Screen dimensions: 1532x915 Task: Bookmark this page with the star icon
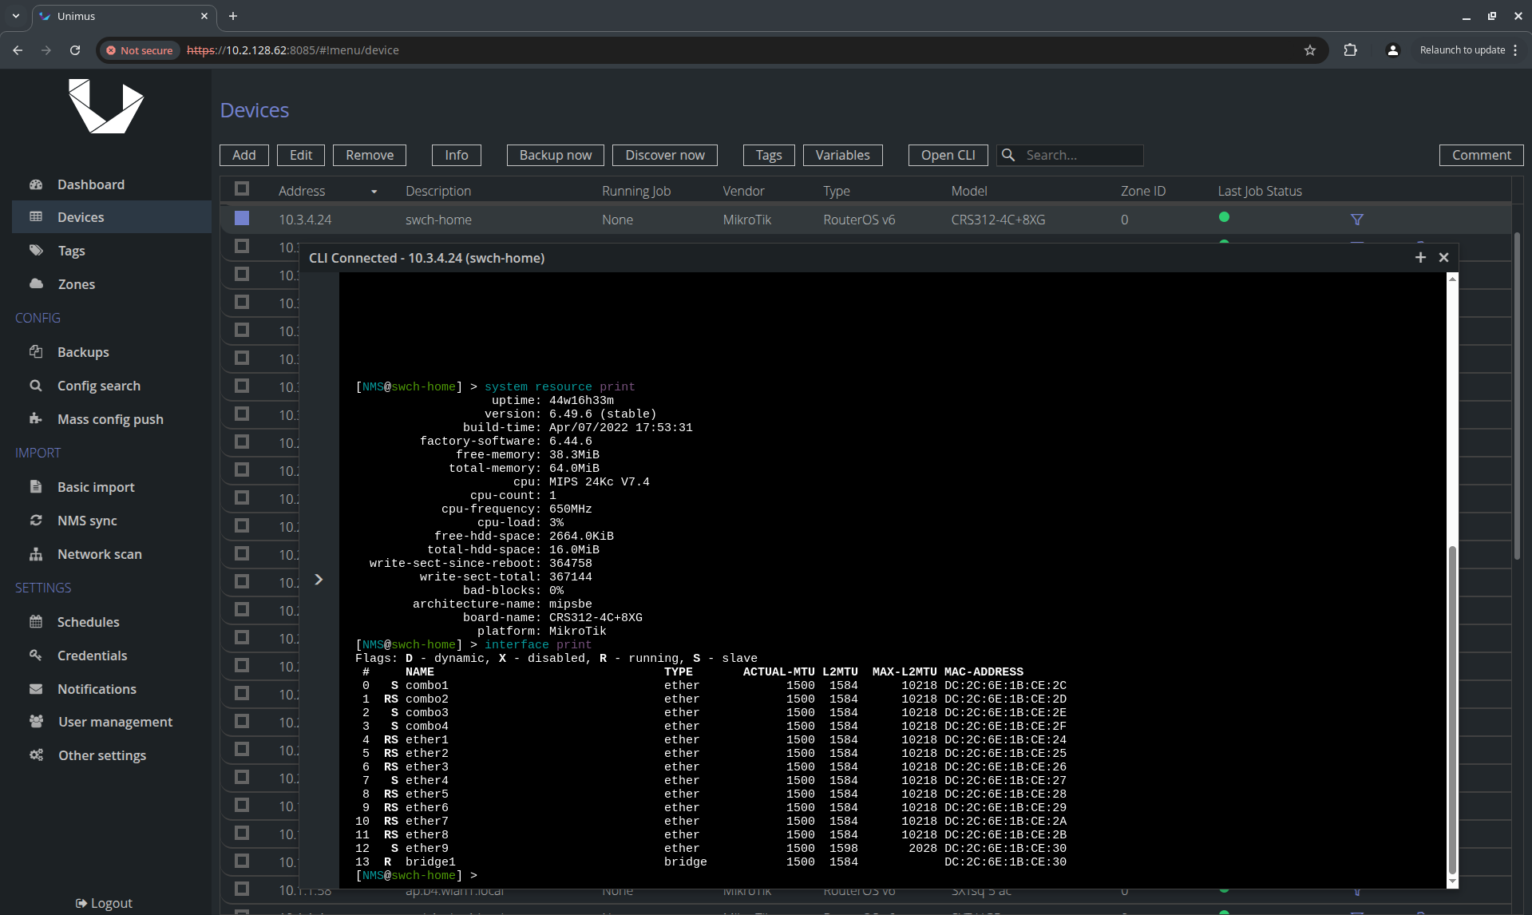point(1310,50)
